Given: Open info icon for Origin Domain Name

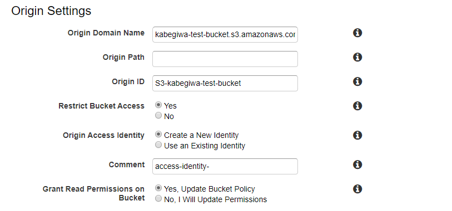Looking at the screenshot, I should pyautogui.click(x=357, y=33).
